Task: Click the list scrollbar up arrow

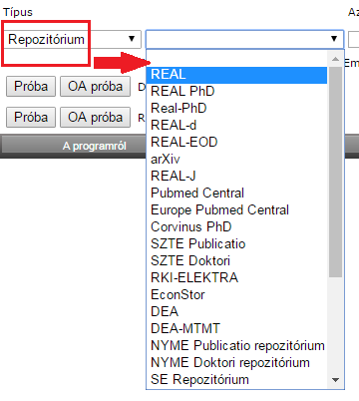Action: (335, 59)
